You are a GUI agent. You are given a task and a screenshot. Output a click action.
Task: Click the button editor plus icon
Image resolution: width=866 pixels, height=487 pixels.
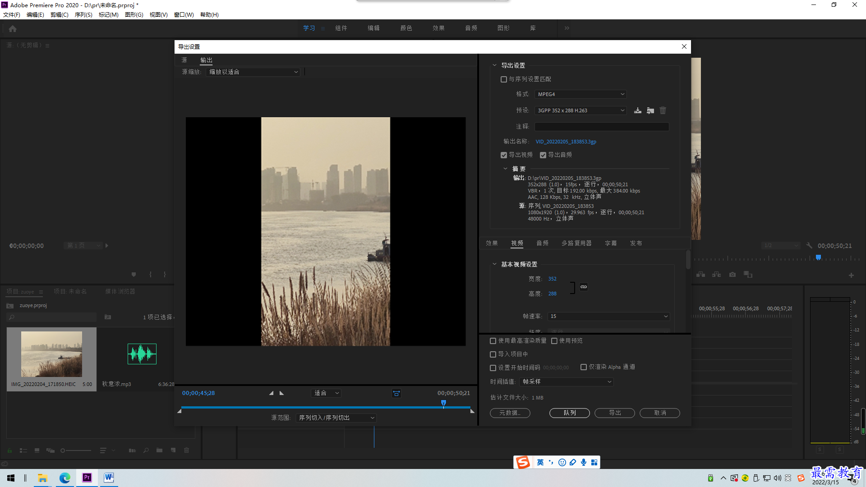(x=851, y=275)
